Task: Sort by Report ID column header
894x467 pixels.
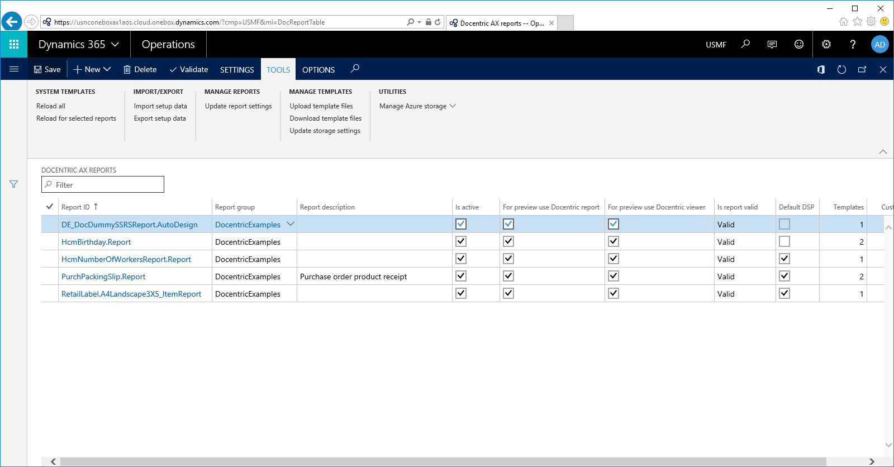Action: click(x=79, y=207)
